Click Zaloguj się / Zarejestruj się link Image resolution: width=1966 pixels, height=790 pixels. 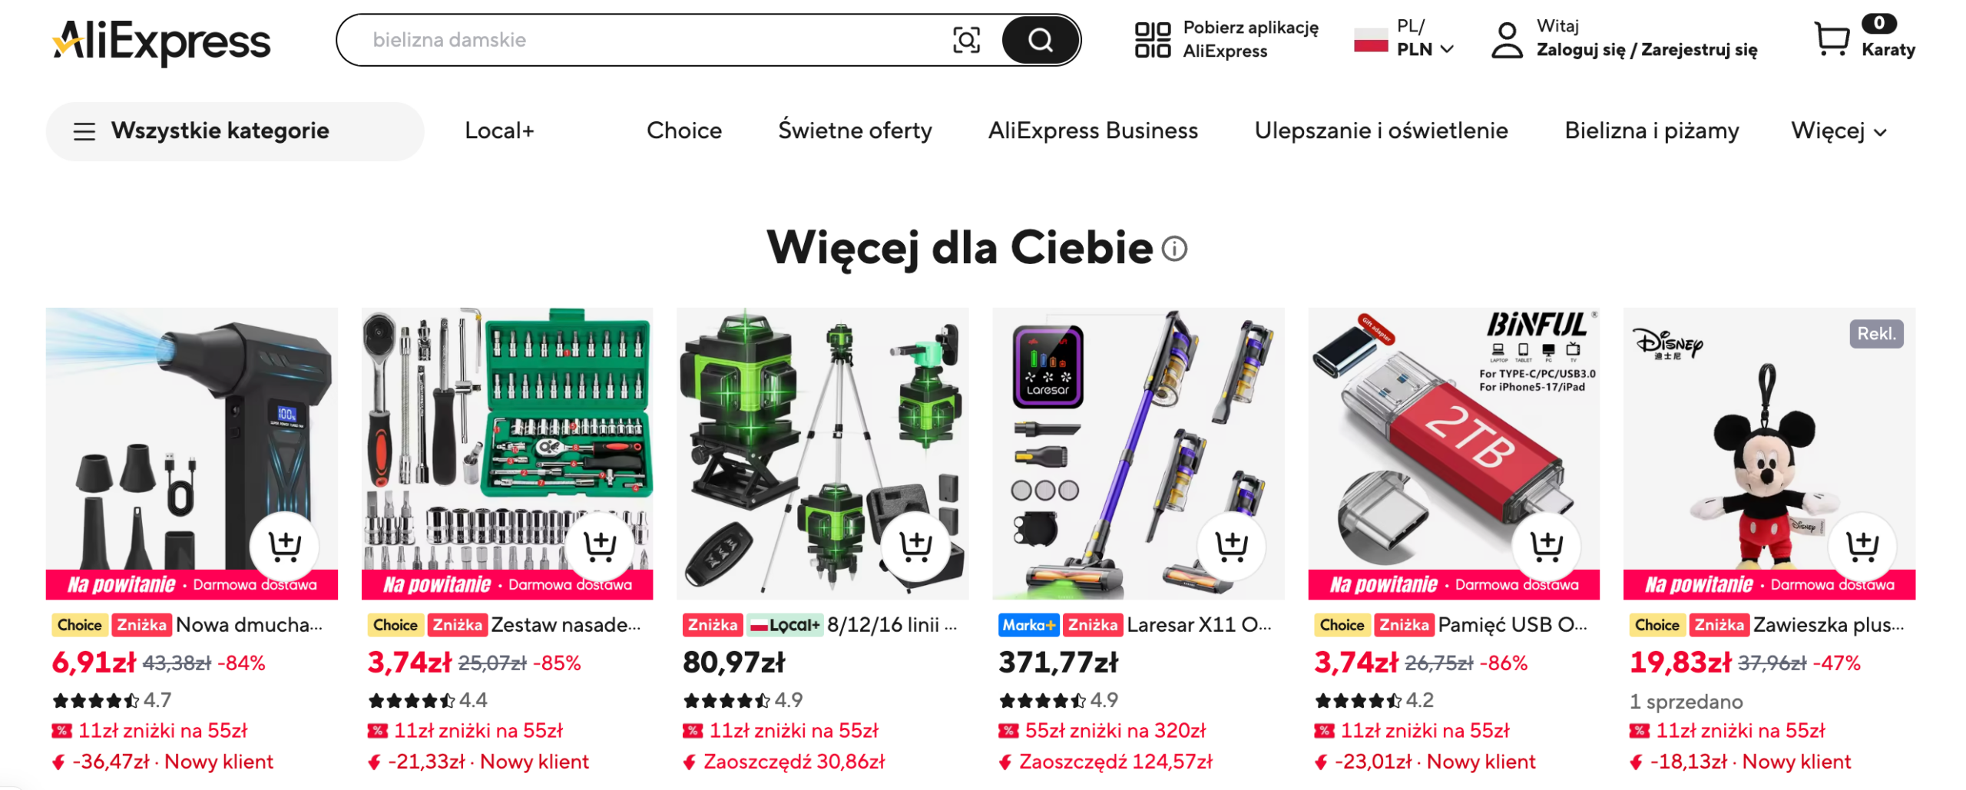(x=1646, y=50)
